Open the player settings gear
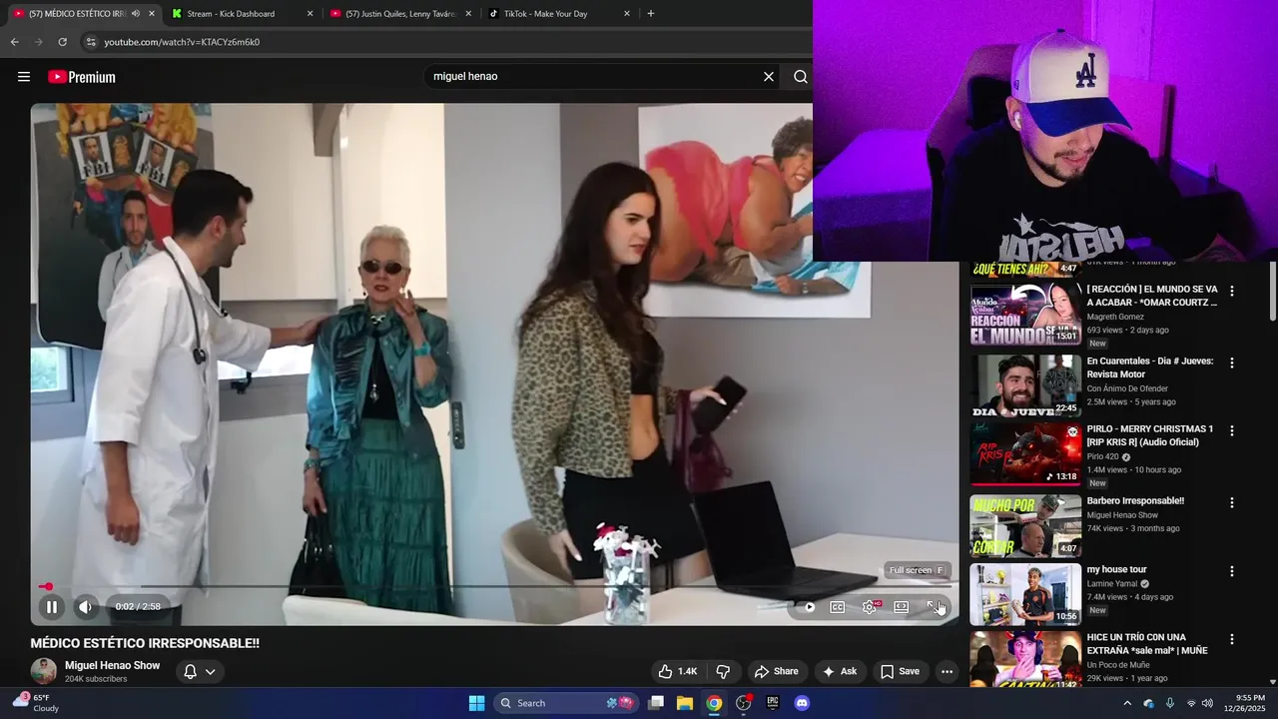The height and width of the screenshot is (719, 1278). 870,607
